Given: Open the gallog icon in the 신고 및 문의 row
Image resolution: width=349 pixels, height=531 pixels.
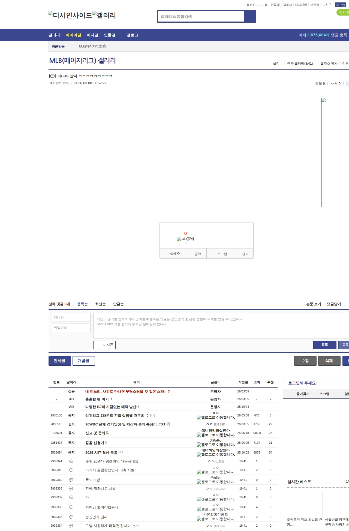Looking at the screenshot, I should pyautogui.click(x=216, y=435).
